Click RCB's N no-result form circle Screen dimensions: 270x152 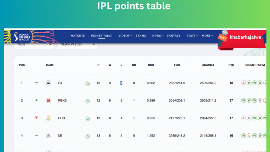[x=249, y=118]
